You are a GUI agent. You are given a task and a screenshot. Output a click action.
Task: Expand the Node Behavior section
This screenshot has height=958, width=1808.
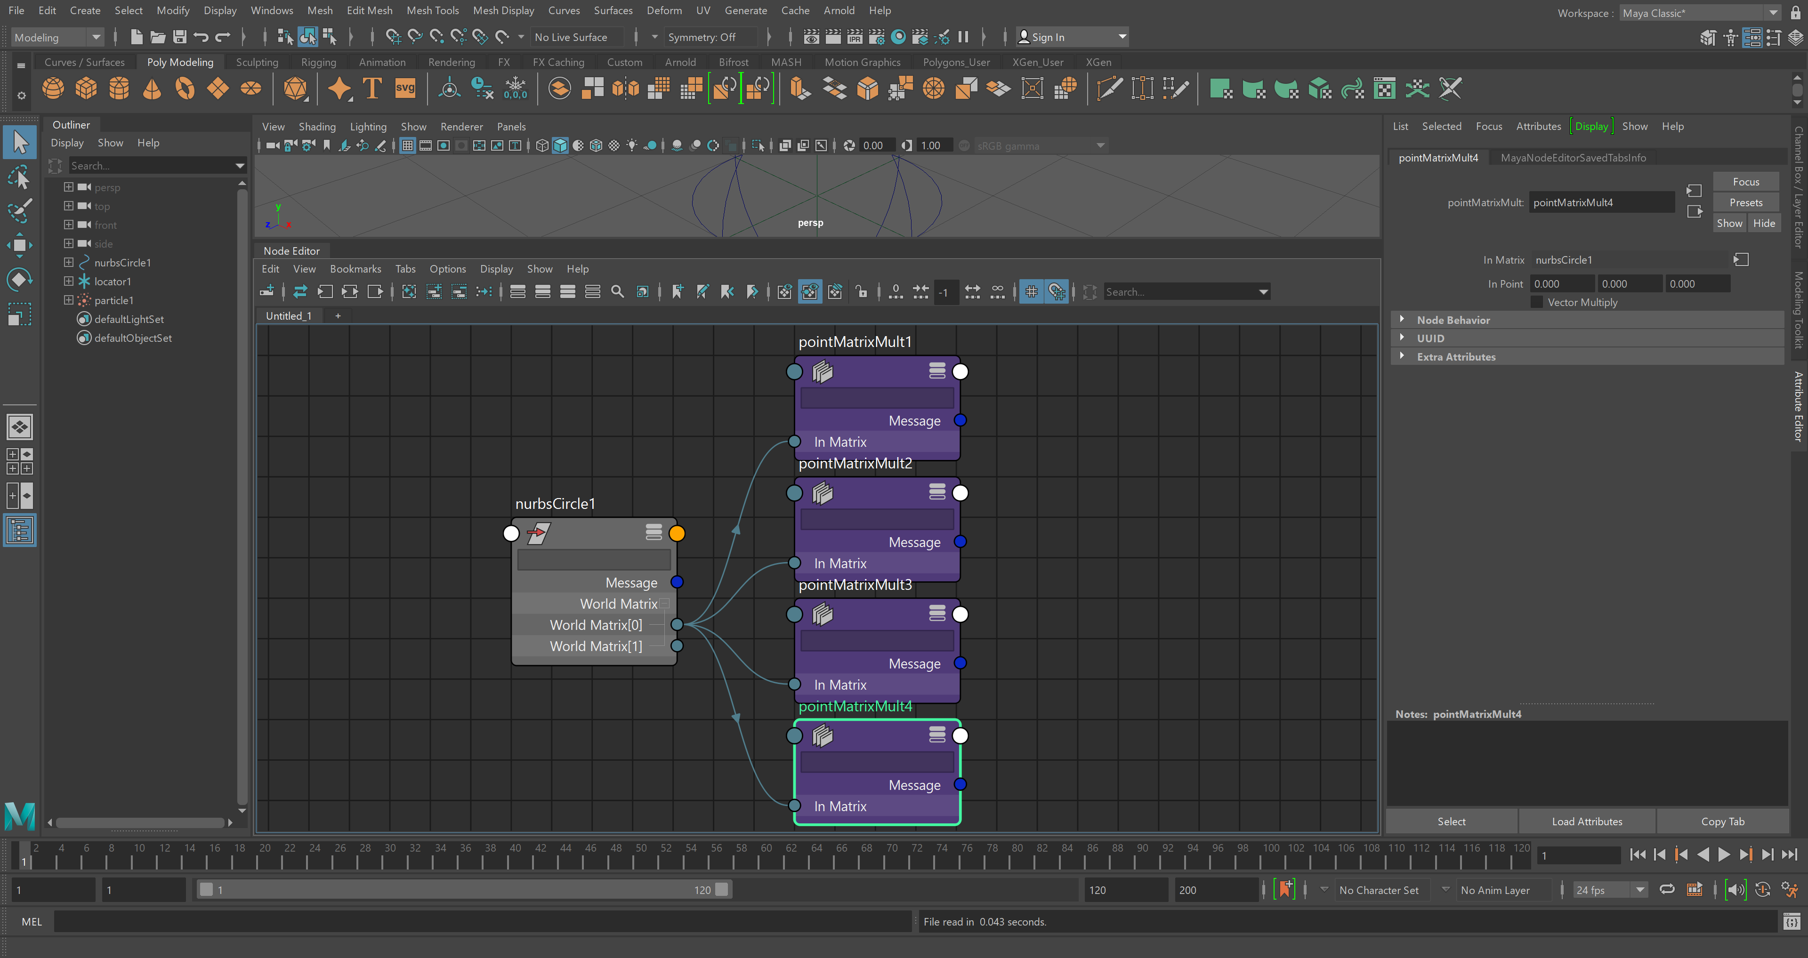coord(1402,319)
